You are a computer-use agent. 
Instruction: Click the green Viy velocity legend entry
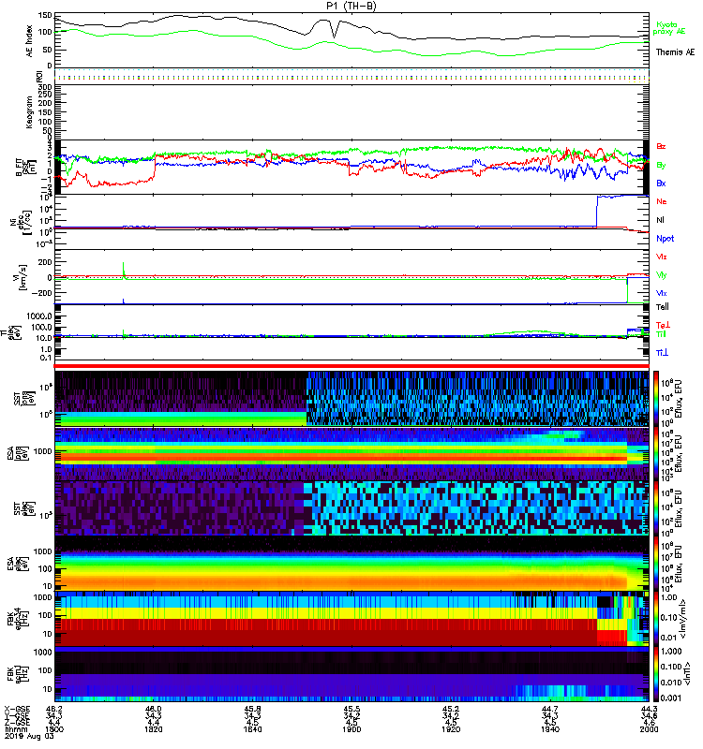pos(662,274)
